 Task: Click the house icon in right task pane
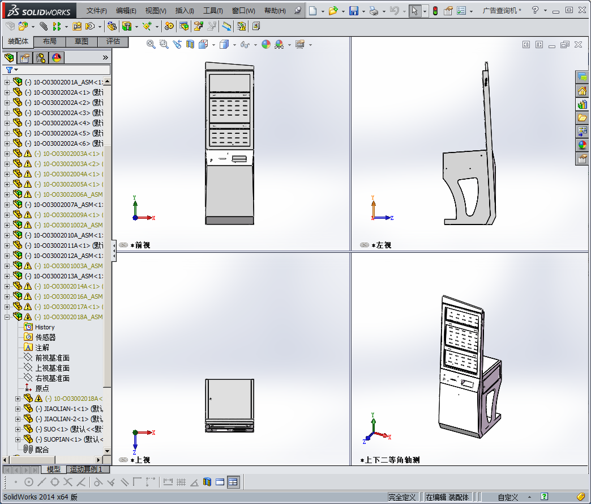[x=582, y=91]
